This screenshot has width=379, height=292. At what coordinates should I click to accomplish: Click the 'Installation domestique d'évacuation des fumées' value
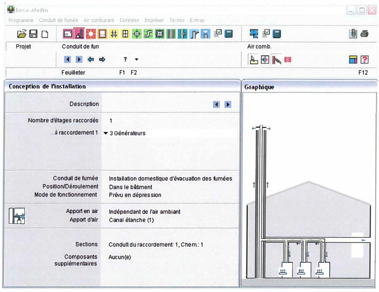click(x=170, y=178)
